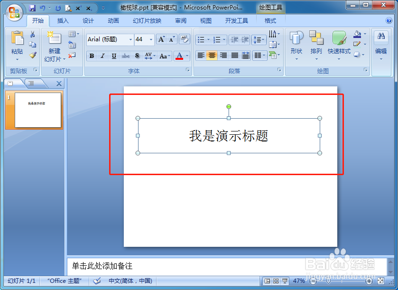Apply italic formatting
398x290 pixels.
click(x=102, y=56)
